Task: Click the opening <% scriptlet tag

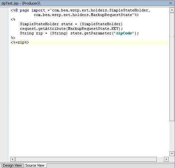Action: click(x=13, y=20)
